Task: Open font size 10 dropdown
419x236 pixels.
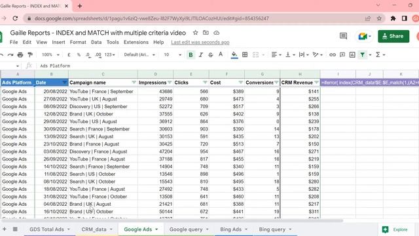Action: tap(172, 55)
